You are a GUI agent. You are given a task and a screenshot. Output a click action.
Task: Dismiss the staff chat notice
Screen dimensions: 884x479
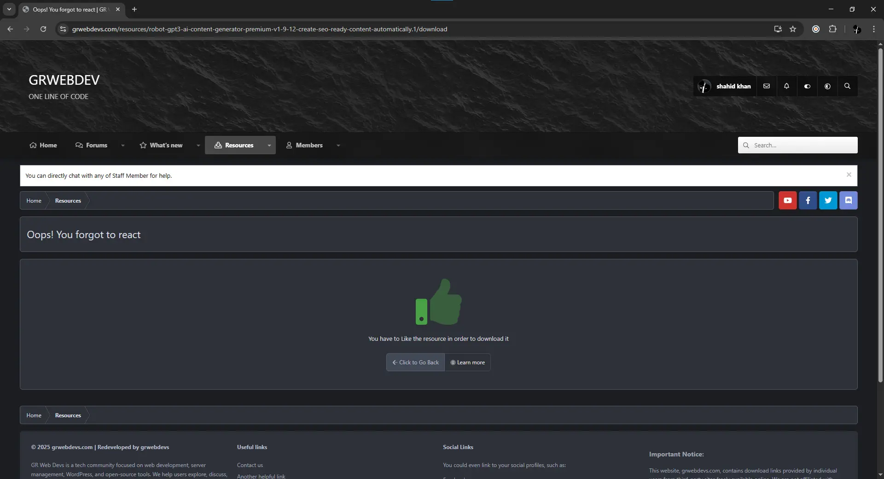point(849,175)
